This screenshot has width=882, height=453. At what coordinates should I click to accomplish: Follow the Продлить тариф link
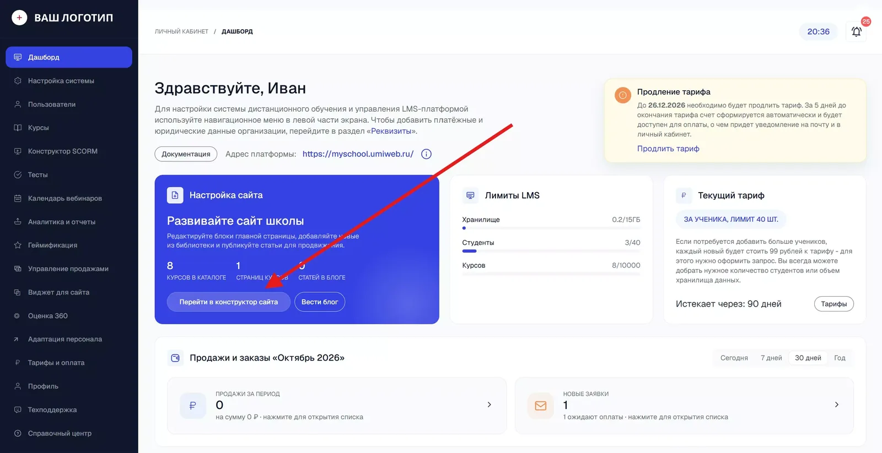coord(668,149)
